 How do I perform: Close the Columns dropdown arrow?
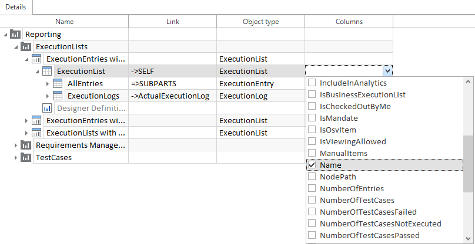(387, 71)
